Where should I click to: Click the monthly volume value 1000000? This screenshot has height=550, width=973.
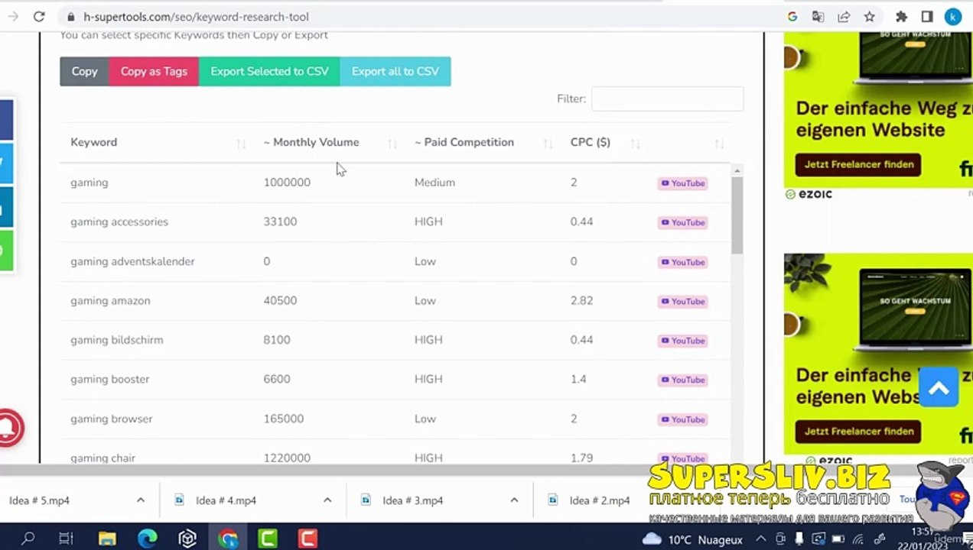[x=287, y=183]
